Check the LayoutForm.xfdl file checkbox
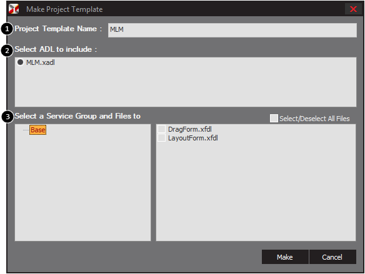365x274 pixels. pos(161,138)
